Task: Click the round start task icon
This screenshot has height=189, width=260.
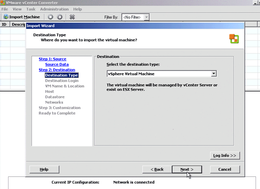Action: click(x=60, y=17)
